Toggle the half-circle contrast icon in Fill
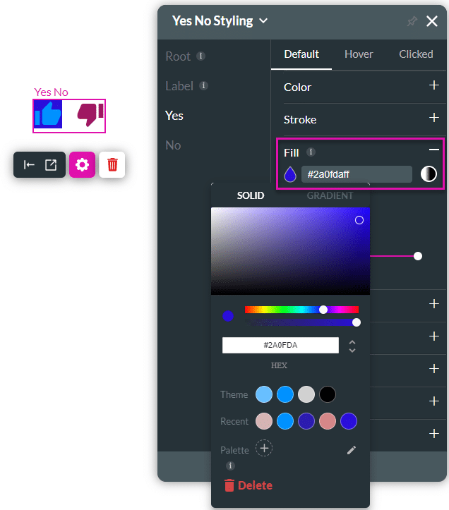The image size is (449, 510). (429, 174)
